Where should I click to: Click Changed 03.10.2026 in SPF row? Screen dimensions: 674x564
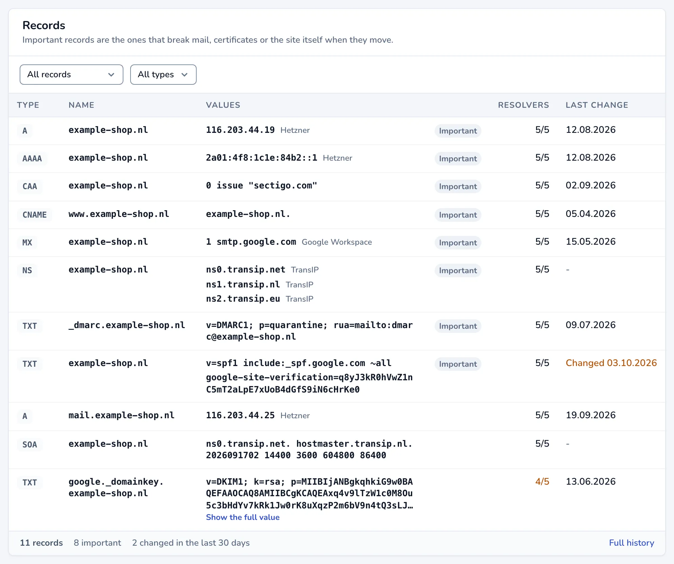[x=611, y=363]
